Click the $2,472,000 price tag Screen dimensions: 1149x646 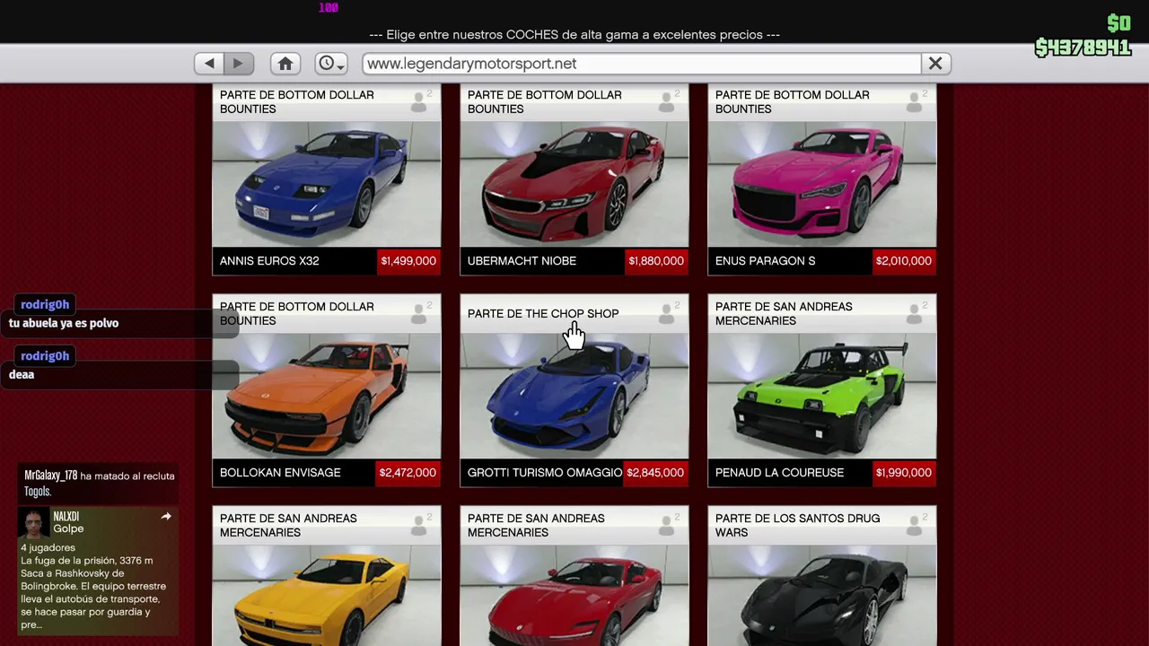408,473
